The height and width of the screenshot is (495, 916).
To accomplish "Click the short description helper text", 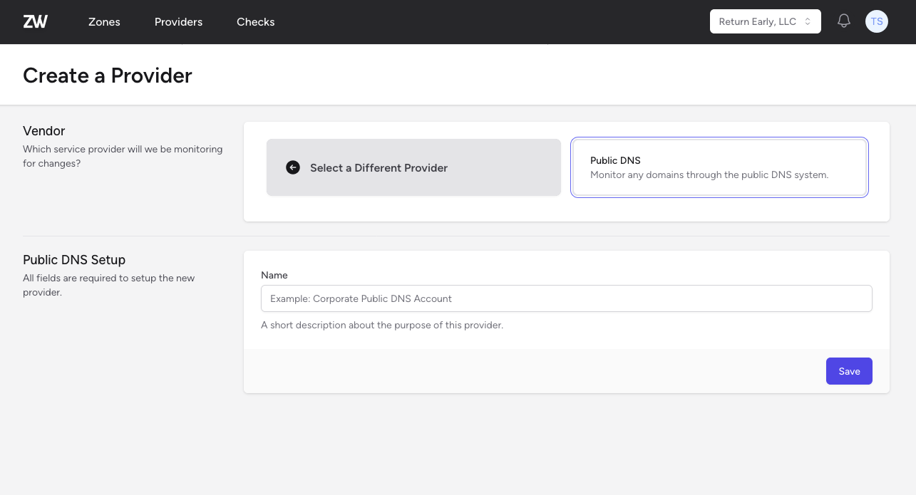I will [383, 325].
